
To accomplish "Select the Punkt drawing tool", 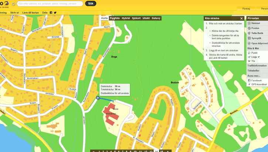I will coord(254,53).
